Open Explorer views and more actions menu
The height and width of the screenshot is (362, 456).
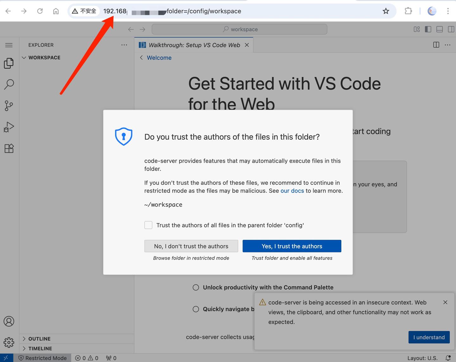point(124,45)
